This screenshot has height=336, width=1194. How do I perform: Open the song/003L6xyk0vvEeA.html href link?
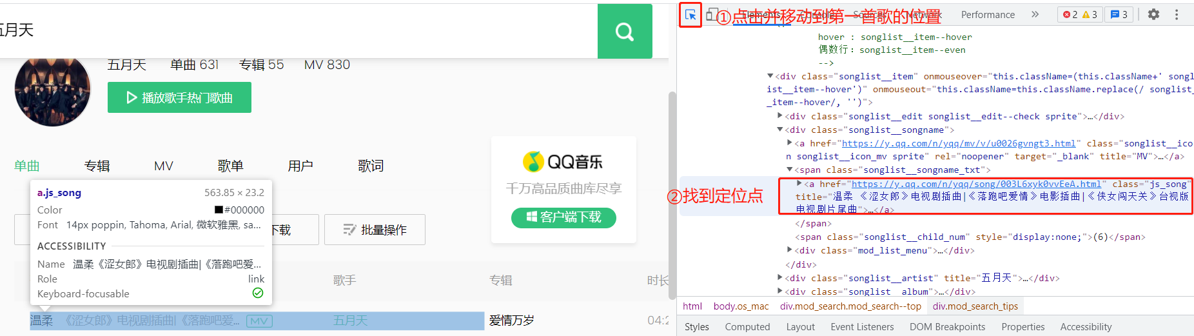pyautogui.click(x=976, y=184)
